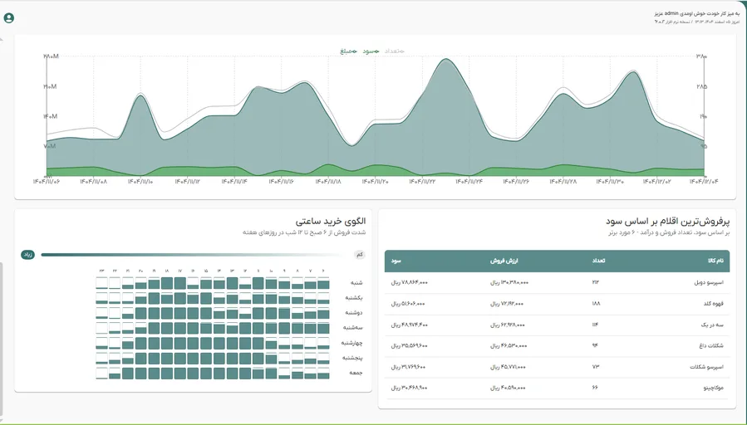Toggle the تعداد series in chart legend
Screen dimensions: 747x425
click(394, 51)
